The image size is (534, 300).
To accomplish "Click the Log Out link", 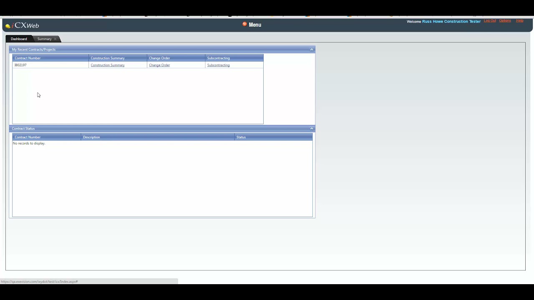I will tap(490, 21).
